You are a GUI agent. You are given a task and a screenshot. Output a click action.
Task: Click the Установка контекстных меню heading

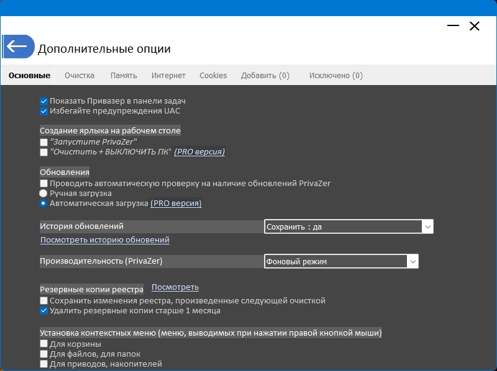[211, 333]
